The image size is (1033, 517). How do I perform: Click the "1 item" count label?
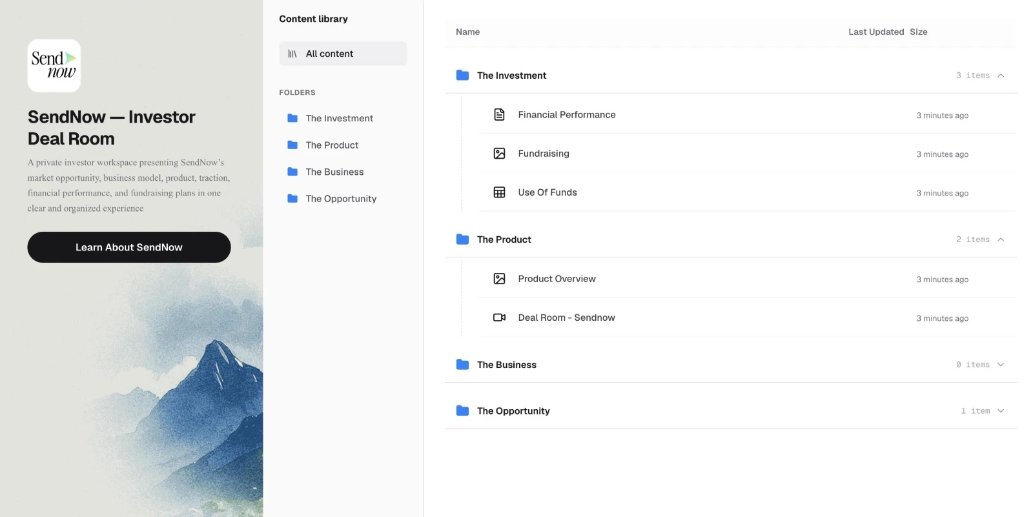(976, 411)
